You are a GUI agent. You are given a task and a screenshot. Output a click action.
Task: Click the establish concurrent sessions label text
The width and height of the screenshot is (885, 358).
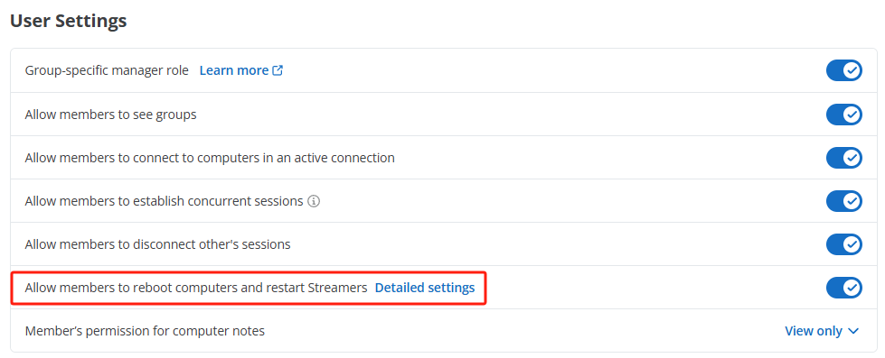[165, 201]
